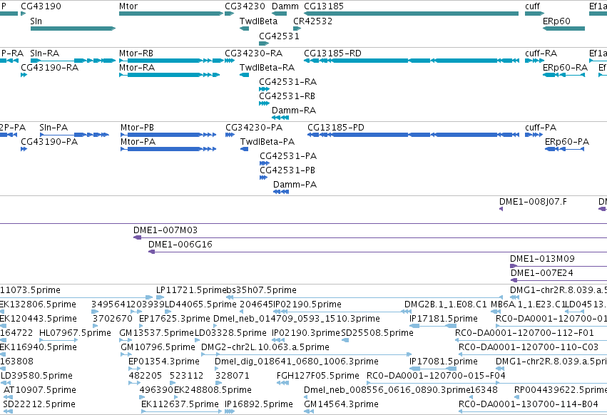
Task: Click the Mtor-RB transcript
Action: click(x=171, y=61)
